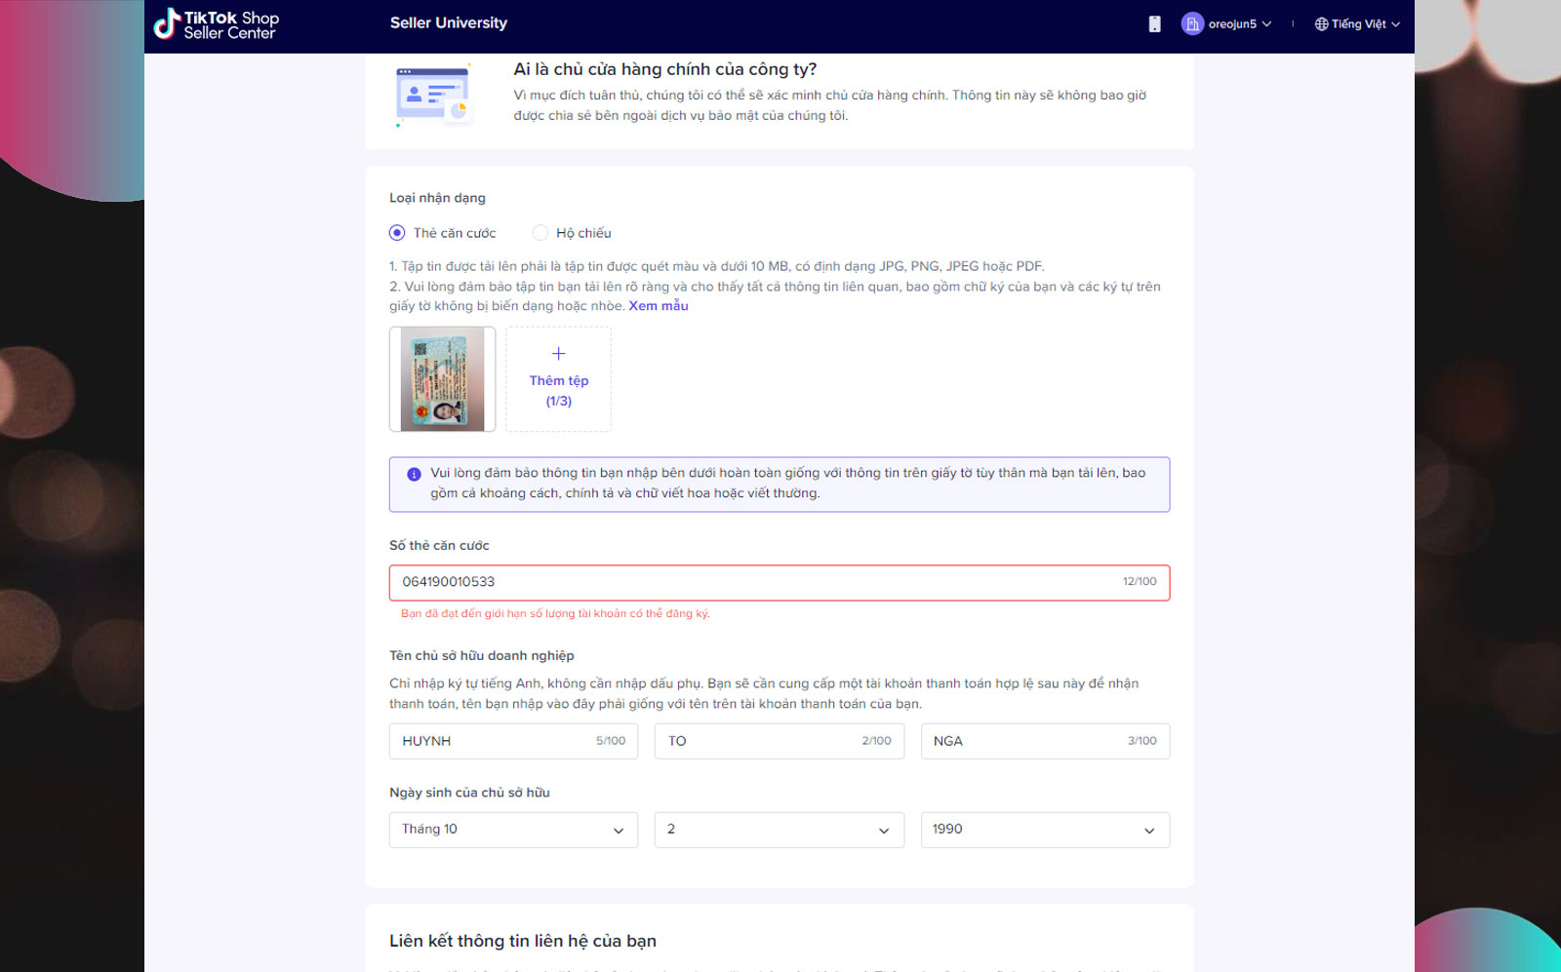Click the info icon in the notice box
This screenshot has width=1561, height=972.
(x=414, y=474)
